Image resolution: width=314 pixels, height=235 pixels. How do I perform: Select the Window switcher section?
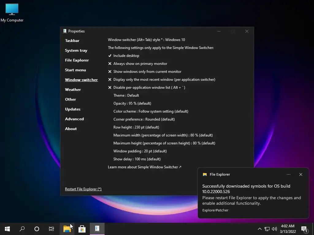[x=81, y=80]
